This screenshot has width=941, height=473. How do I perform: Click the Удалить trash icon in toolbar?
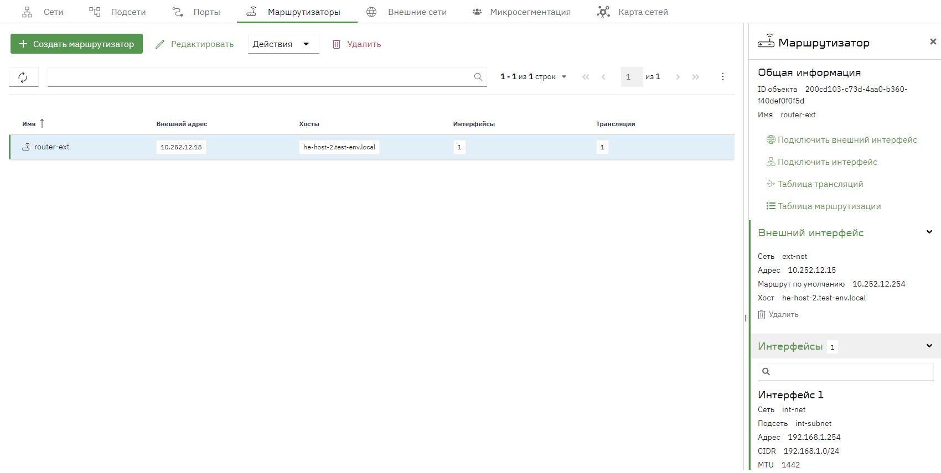click(x=336, y=44)
